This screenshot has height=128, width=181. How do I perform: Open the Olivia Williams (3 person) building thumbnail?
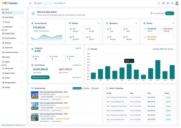[x=35, y=106]
